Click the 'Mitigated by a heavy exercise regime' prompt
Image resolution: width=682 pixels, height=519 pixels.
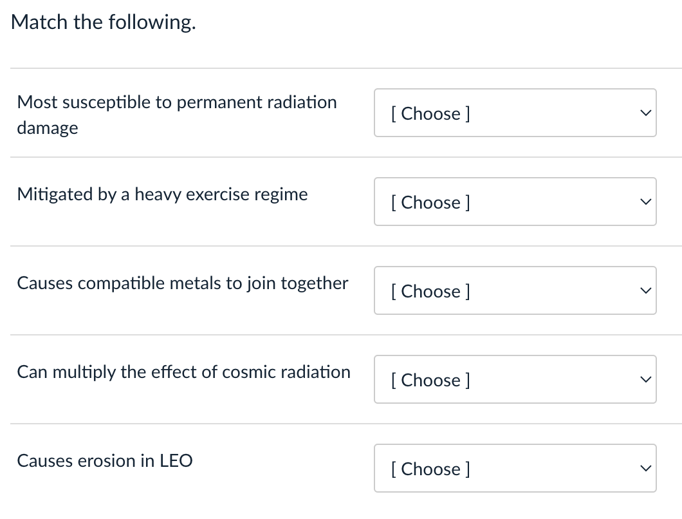162,194
